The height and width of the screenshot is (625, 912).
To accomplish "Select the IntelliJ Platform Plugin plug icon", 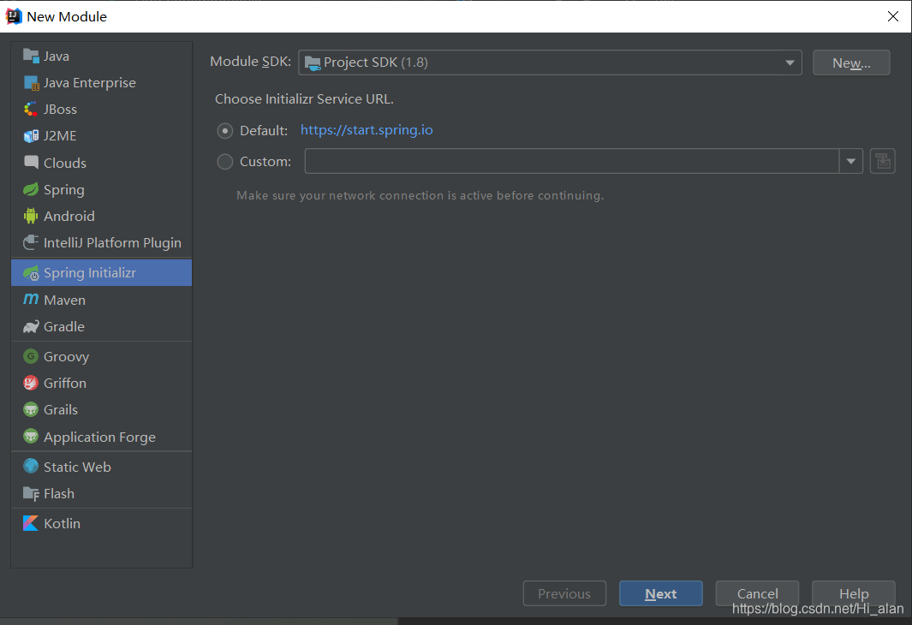I will tap(31, 242).
